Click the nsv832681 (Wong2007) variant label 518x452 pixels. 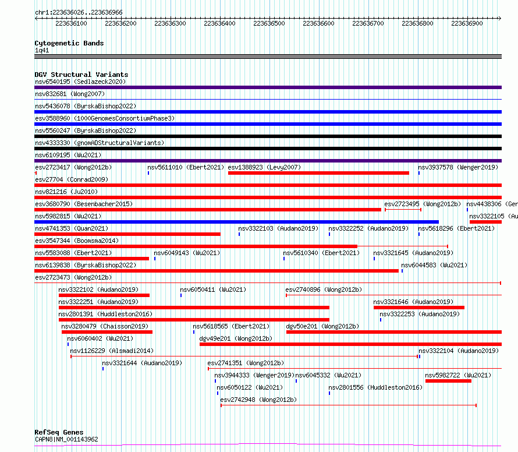pos(70,94)
